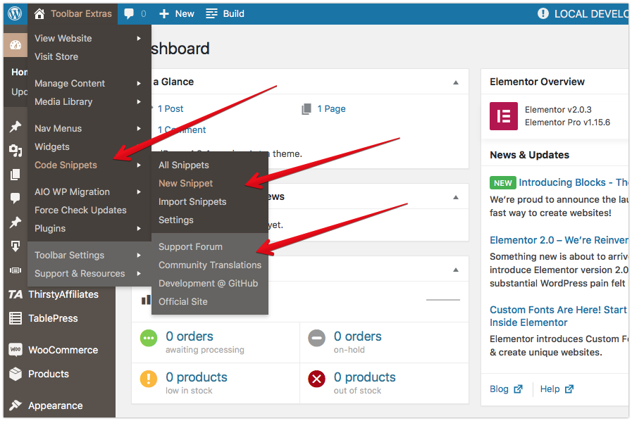Click the Appearance paintbrush icon
632x421 pixels.
(16, 406)
